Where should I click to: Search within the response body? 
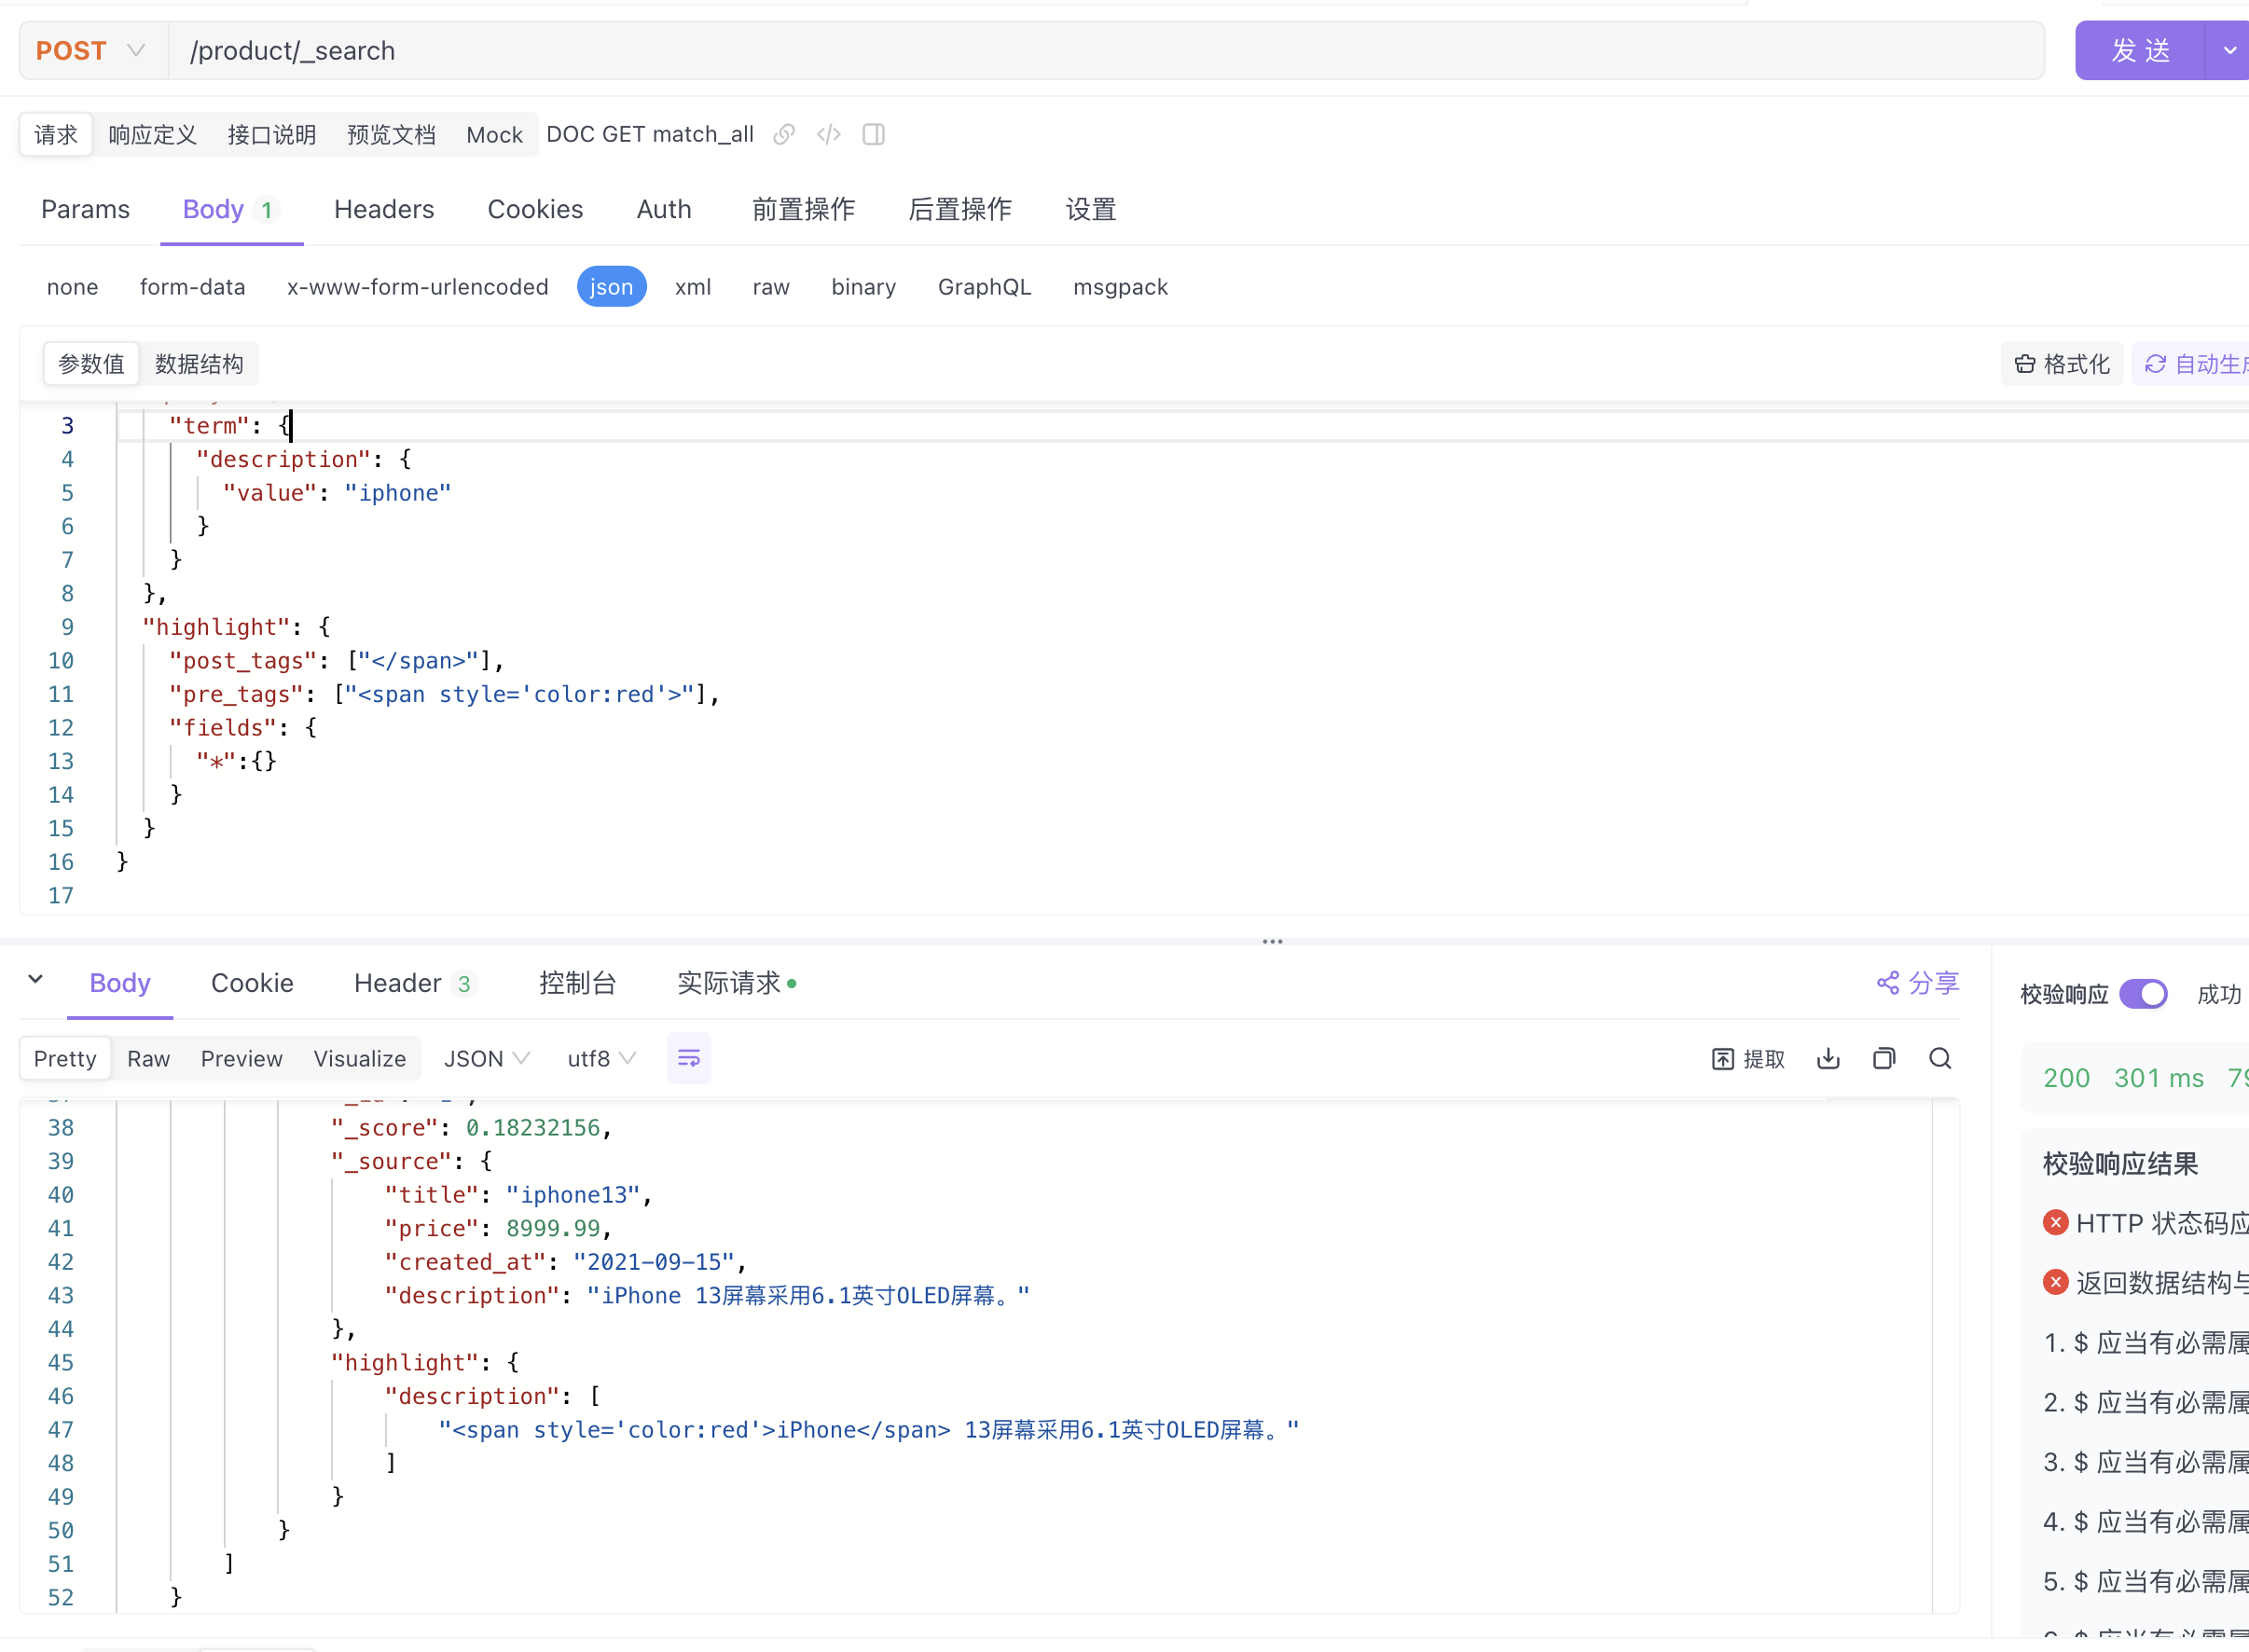click(1940, 1058)
